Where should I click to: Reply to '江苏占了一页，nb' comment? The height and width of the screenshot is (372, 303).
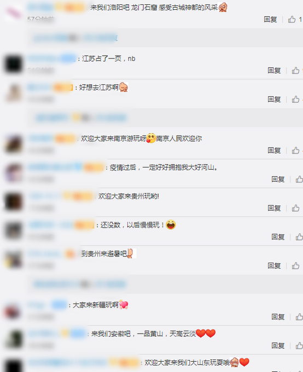(x=275, y=70)
